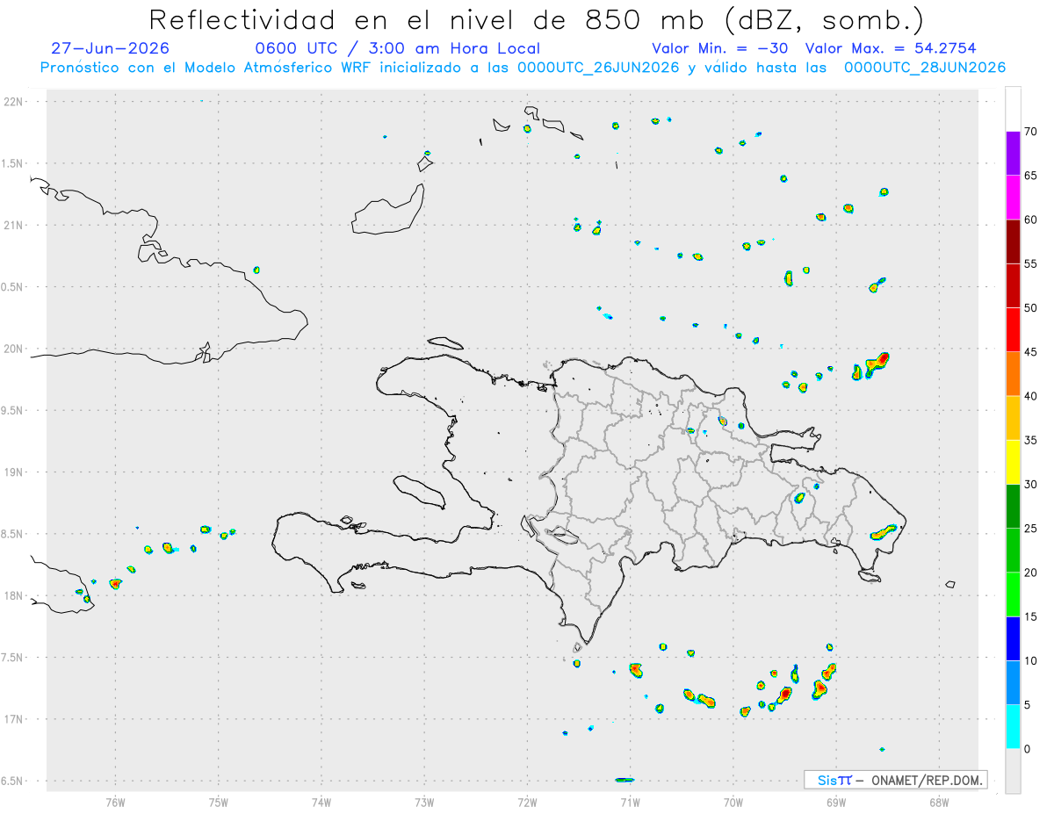Click the colorbar value label '65'
The width and height of the screenshot is (1054, 814).
[1031, 176]
